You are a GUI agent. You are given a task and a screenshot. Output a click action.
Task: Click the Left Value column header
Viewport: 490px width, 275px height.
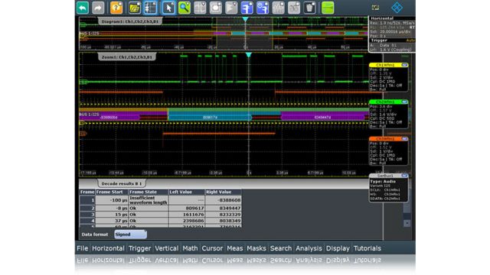(187, 192)
